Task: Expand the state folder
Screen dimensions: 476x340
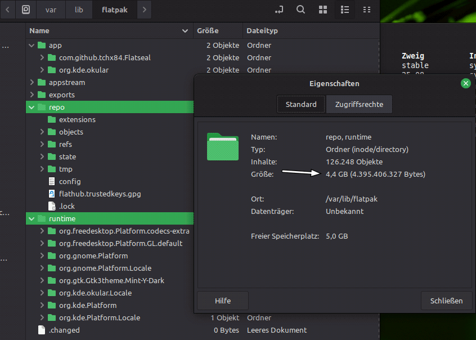Action: (x=42, y=157)
